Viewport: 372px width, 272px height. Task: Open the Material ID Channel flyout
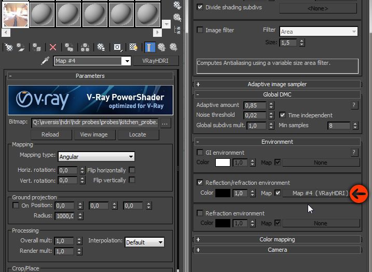(x=117, y=47)
